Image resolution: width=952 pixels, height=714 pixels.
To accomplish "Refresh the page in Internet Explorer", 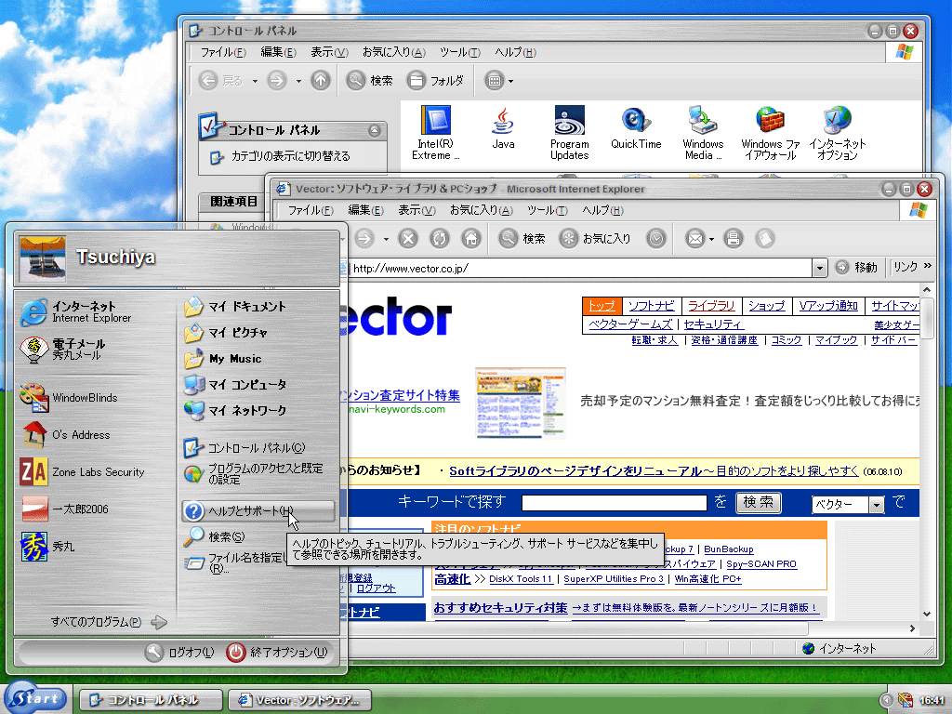I will tap(440, 239).
